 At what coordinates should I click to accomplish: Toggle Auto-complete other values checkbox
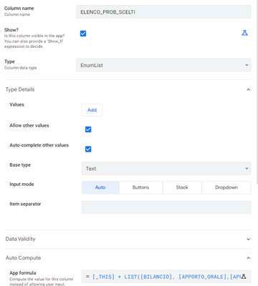pos(88,149)
